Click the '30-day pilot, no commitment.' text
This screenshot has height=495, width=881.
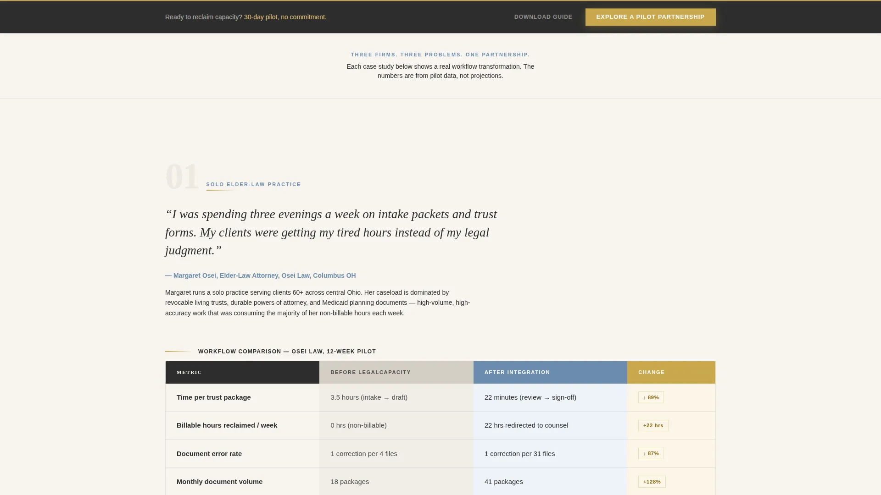click(x=285, y=17)
